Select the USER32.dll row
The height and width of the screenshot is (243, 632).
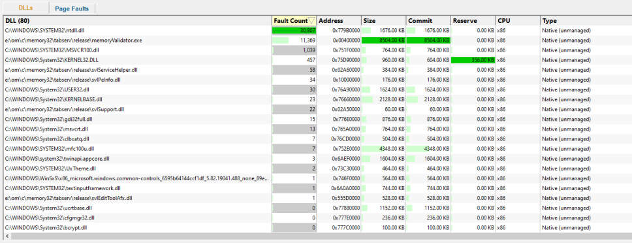[x=317, y=90]
